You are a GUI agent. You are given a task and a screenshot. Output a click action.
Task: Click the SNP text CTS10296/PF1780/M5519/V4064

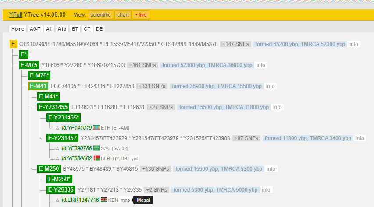pyautogui.click(x=59, y=44)
